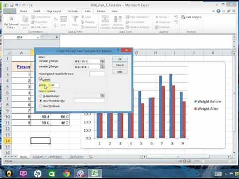
Task: Click Page Layout view status icon
Action: pos(184,161)
